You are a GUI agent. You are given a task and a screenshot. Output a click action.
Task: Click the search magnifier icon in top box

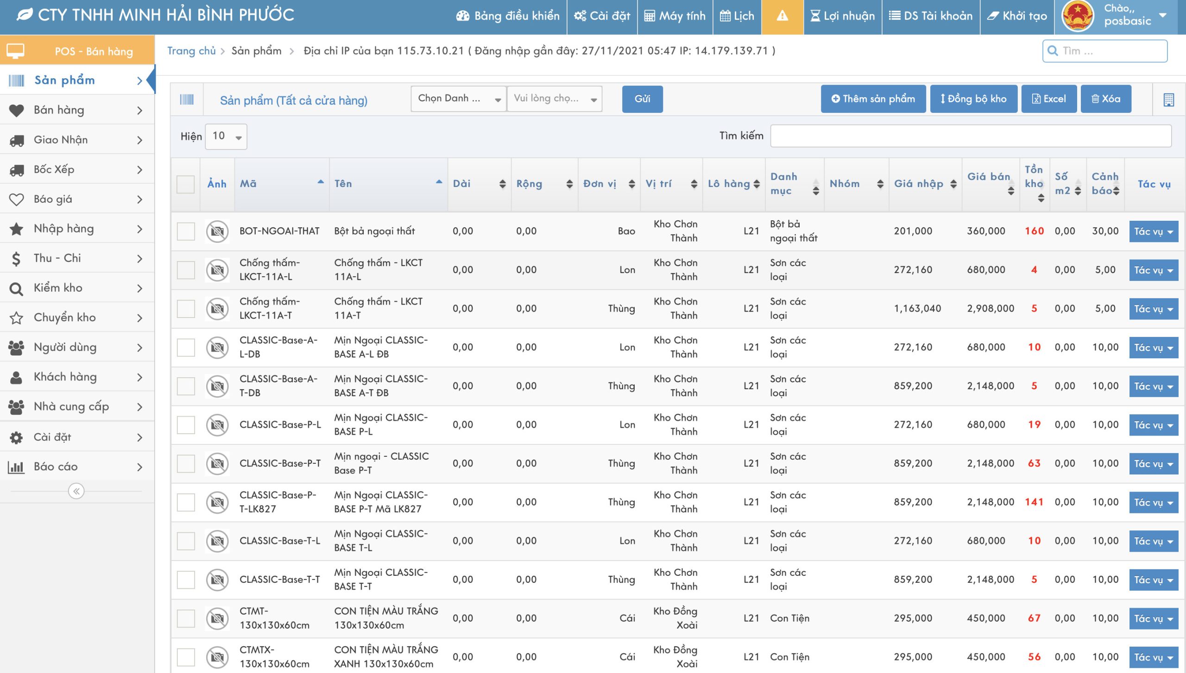1053,50
